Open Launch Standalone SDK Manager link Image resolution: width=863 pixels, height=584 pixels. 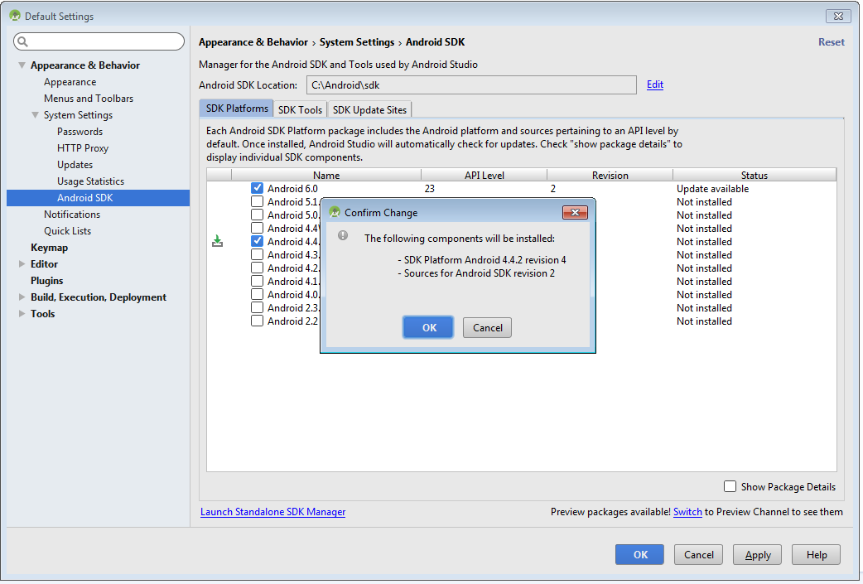coord(273,511)
